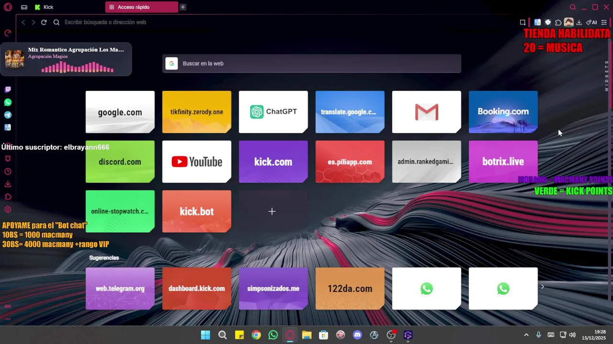The height and width of the screenshot is (344, 613).
Task: Open Twitch in the sidebar
Action: [8, 89]
